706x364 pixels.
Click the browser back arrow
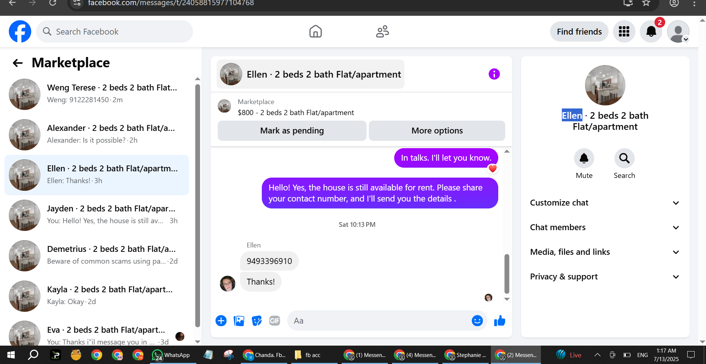(13, 3)
